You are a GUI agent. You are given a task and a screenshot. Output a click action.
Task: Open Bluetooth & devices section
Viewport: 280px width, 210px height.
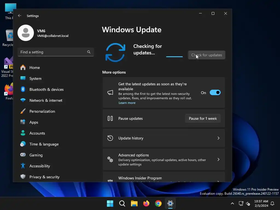click(x=46, y=89)
